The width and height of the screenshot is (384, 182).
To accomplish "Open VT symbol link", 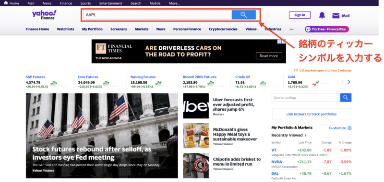I will (274, 150).
